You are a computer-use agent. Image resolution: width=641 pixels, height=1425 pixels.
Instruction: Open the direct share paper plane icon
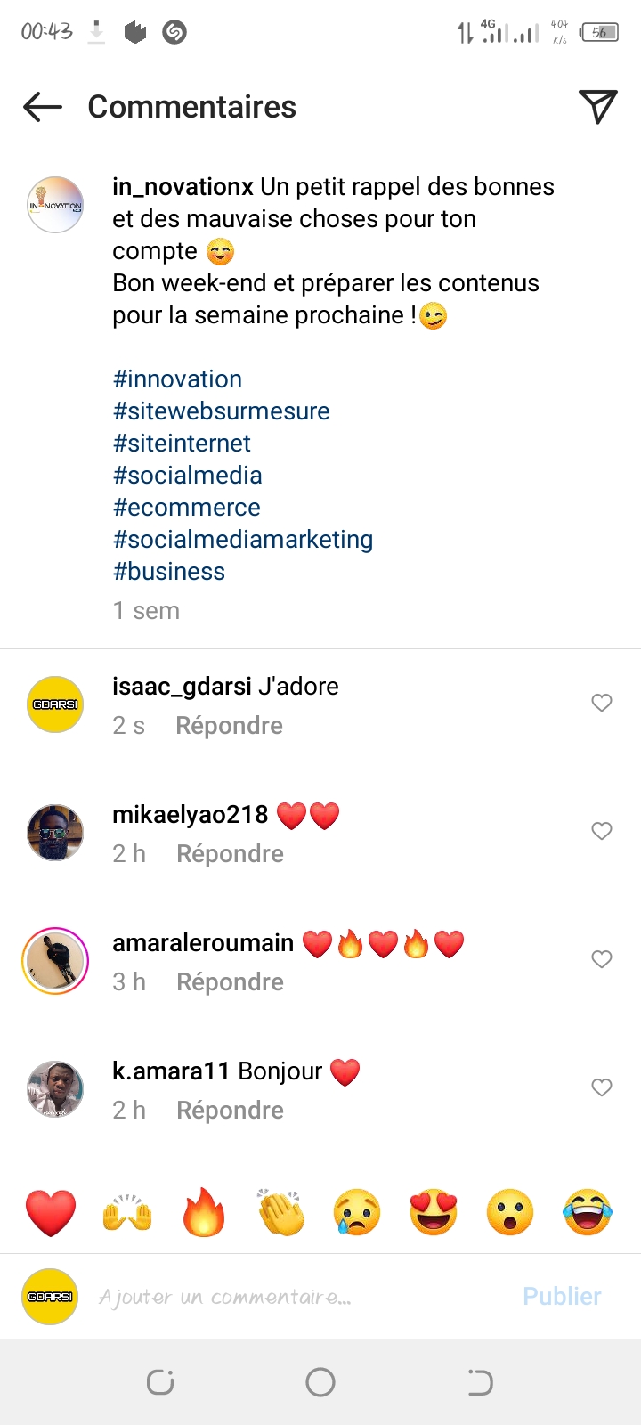click(598, 107)
